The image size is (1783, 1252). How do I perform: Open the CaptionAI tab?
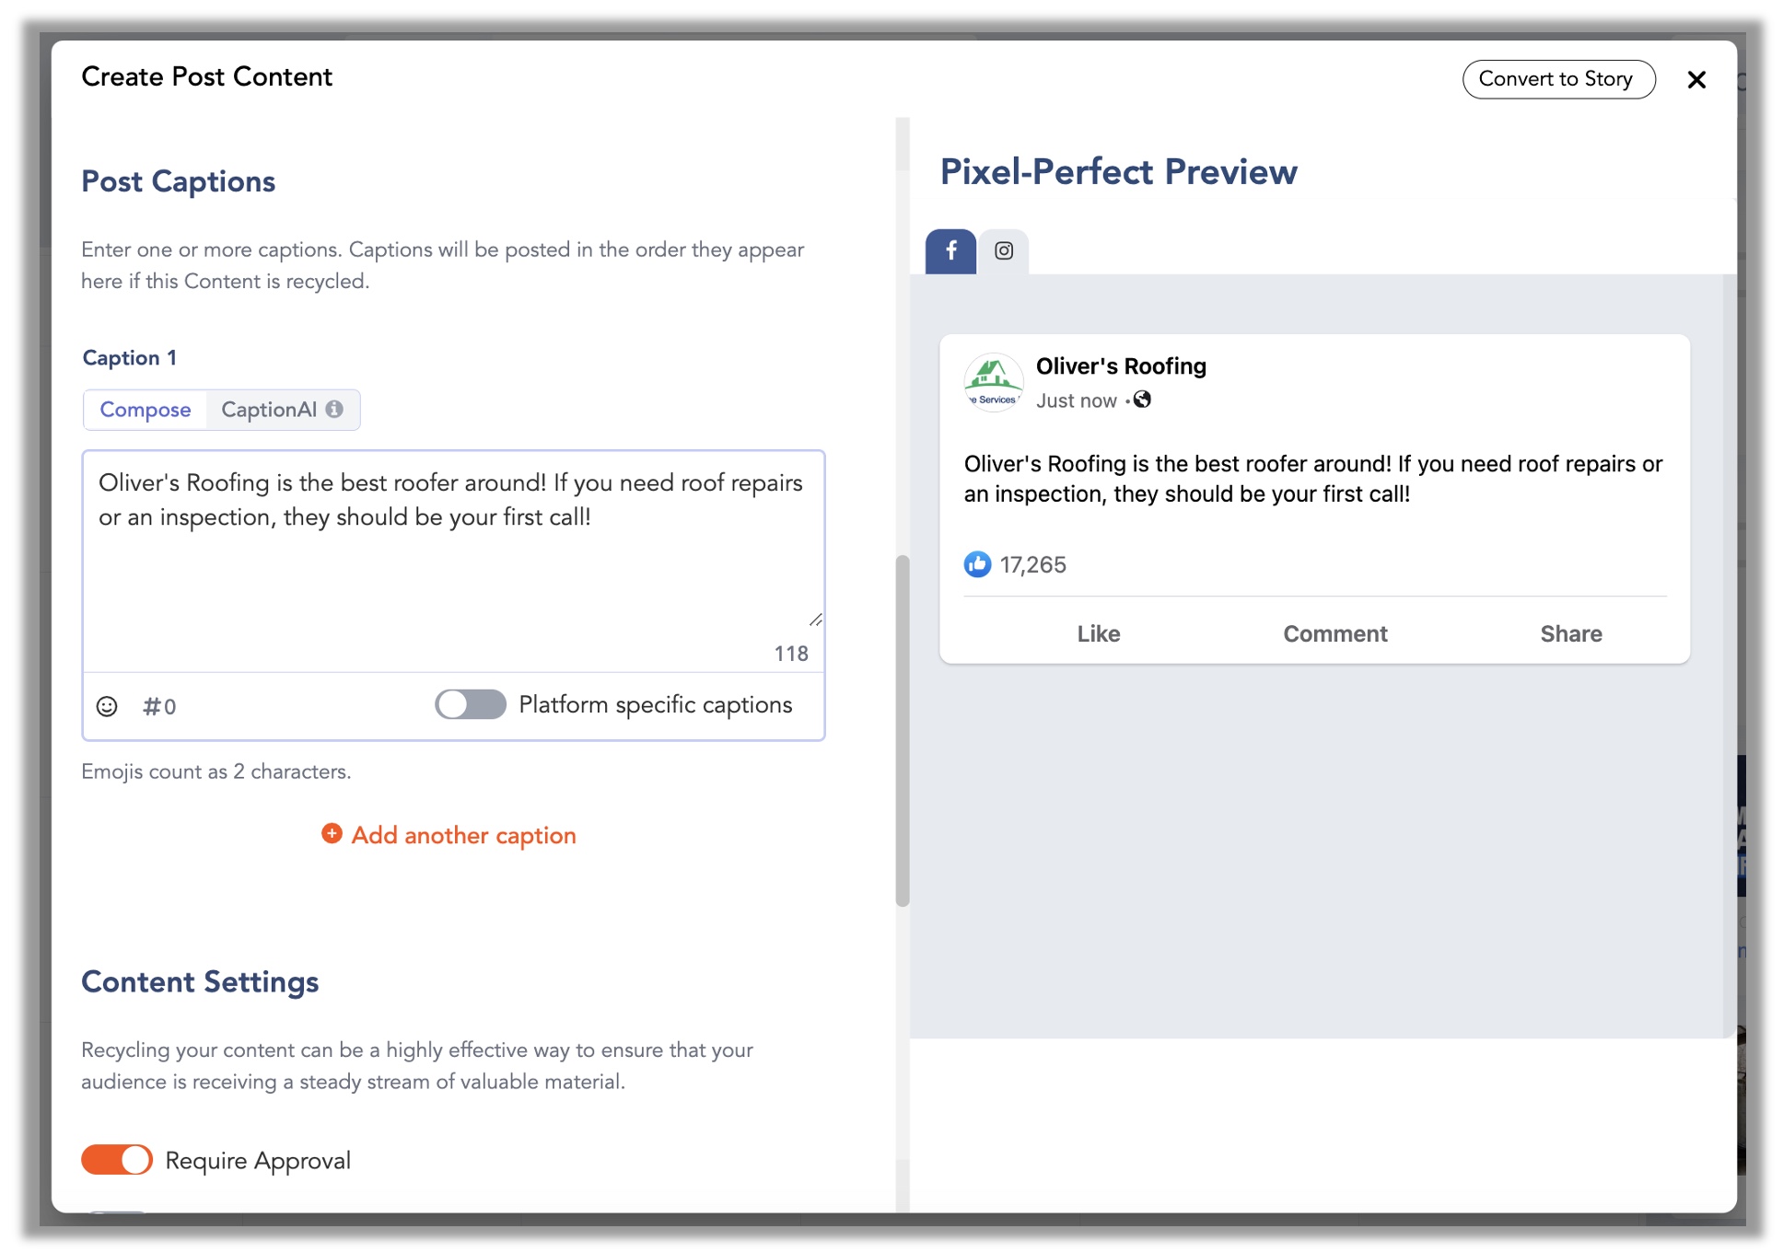(270, 410)
